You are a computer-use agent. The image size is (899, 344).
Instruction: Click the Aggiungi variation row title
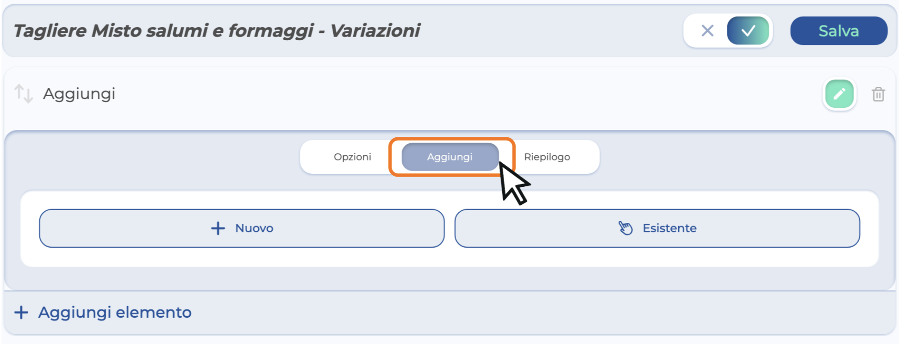(79, 94)
